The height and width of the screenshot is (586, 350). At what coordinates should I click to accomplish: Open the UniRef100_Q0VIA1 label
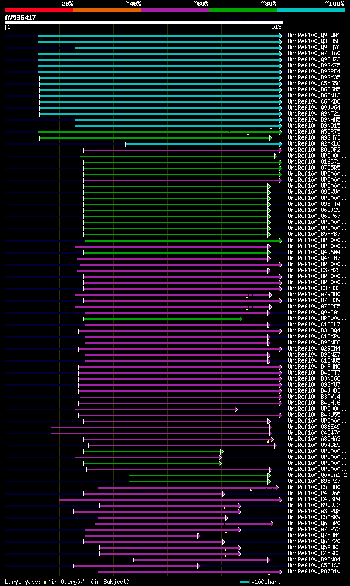(314, 312)
